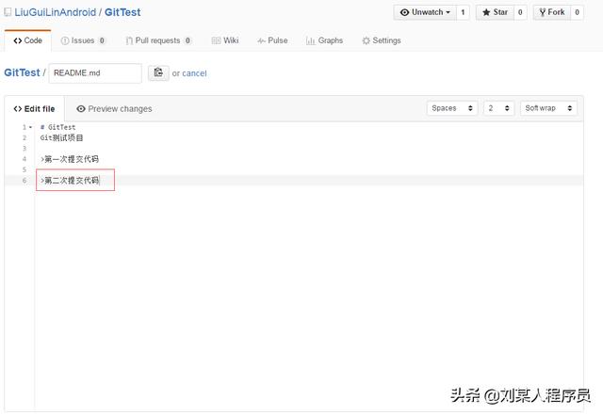Image resolution: width=603 pixels, height=415 pixels.
Task: Click line 2 text 'Git测试项目'
Action: 62,138
